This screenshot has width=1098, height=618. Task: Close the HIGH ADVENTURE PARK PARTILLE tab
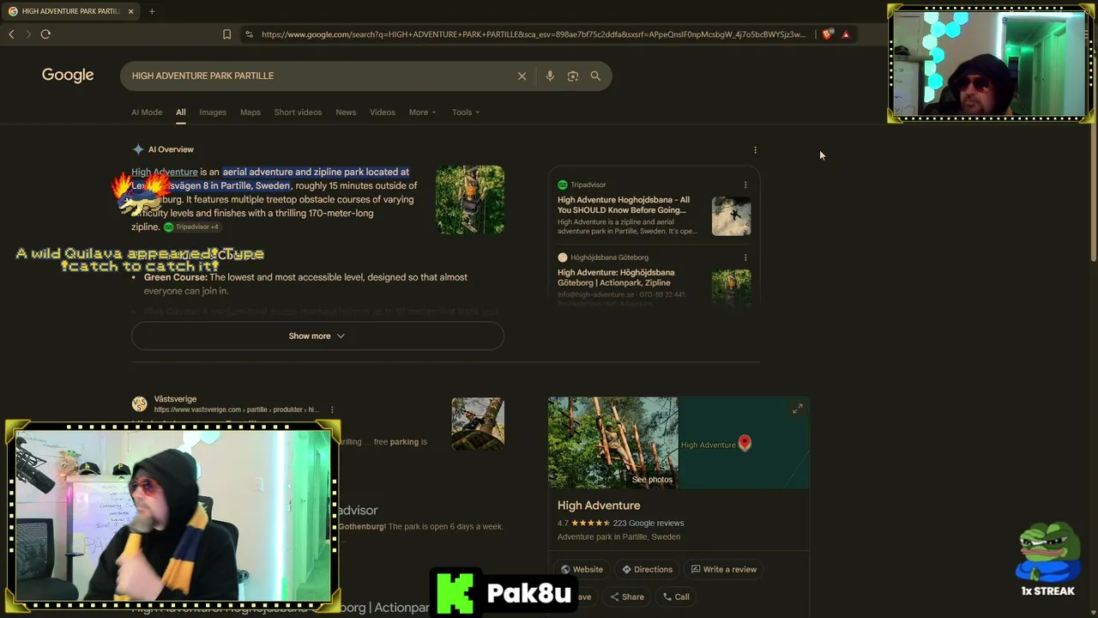click(x=131, y=11)
